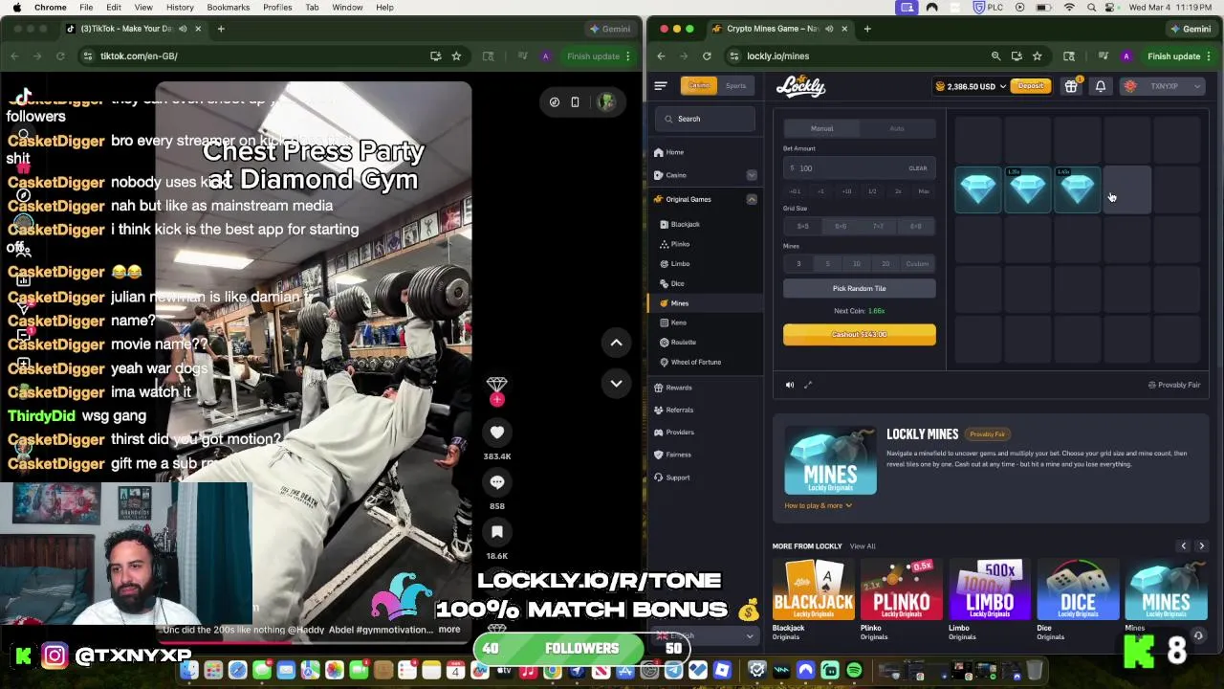The height and width of the screenshot is (689, 1224).
Task: Open the TikTok profile avatar
Action: (x=606, y=102)
